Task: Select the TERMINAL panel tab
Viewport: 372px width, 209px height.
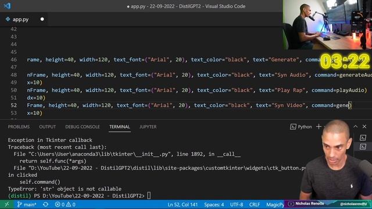Action: pos(120,127)
